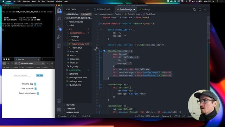Click the components breadcrumb segment
The image size is (225, 127).
coord(106,14)
